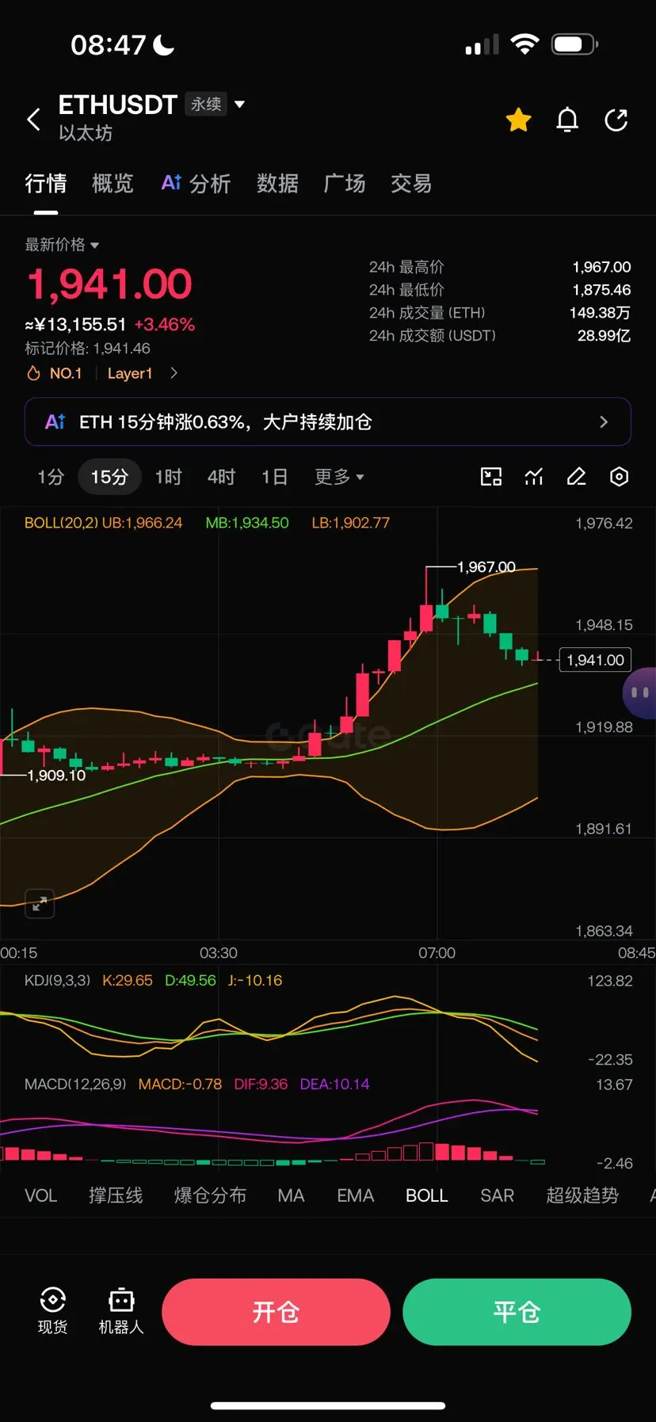Tap the 1,909.10 low price marker
This screenshot has width=656, height=1422.
[56, 776]
